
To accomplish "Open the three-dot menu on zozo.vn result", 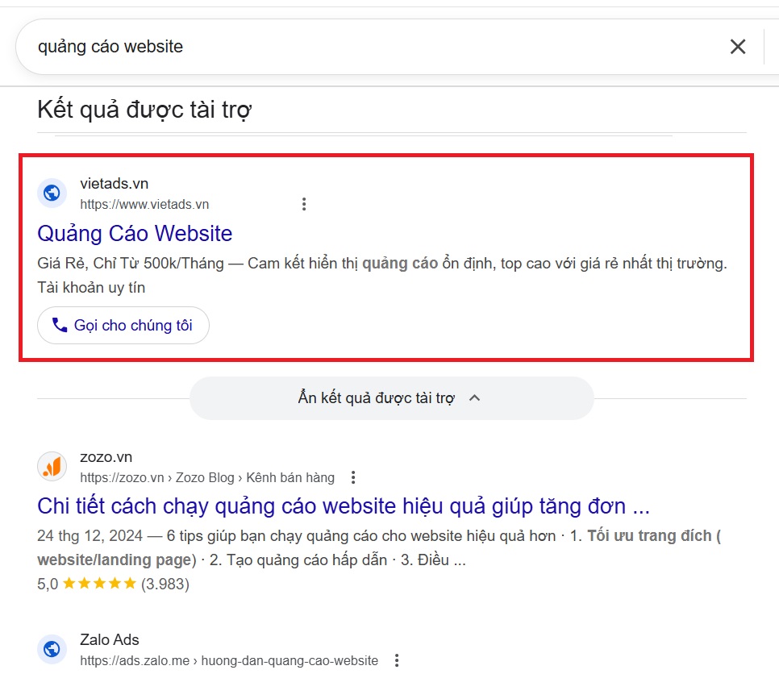I will (353, 477).
